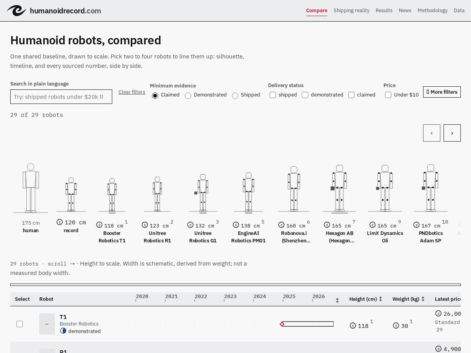
Task: Click the claimed icon beside 120 cm record
Action: click(60, 222)
